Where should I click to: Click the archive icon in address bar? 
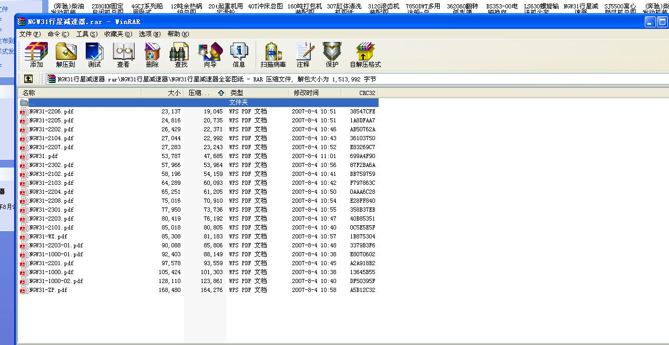pyautogui.click(x=51, y=79)
